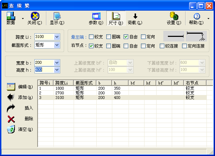Viewport: 215px width, 156px height.
Task: Click the 清空 (Clear all) recycle icon
Action: [x=11, y=129]
